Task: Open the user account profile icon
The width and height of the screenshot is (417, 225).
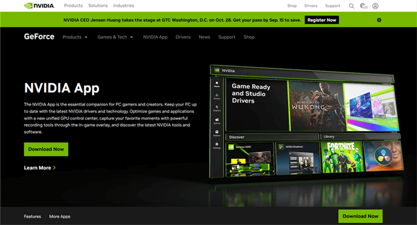Action: [x=375, y=6]
